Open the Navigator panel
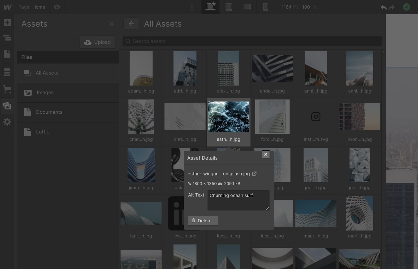418x269 pixels. (7, 38)
